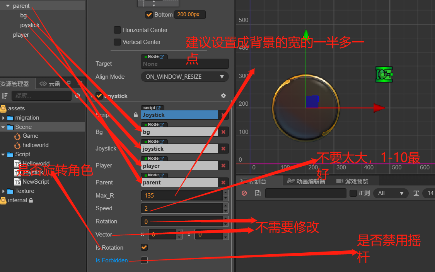The width and height of the screenshot is (435, 272).
Task: Select the assets root database icon
Action: [3, 108]
